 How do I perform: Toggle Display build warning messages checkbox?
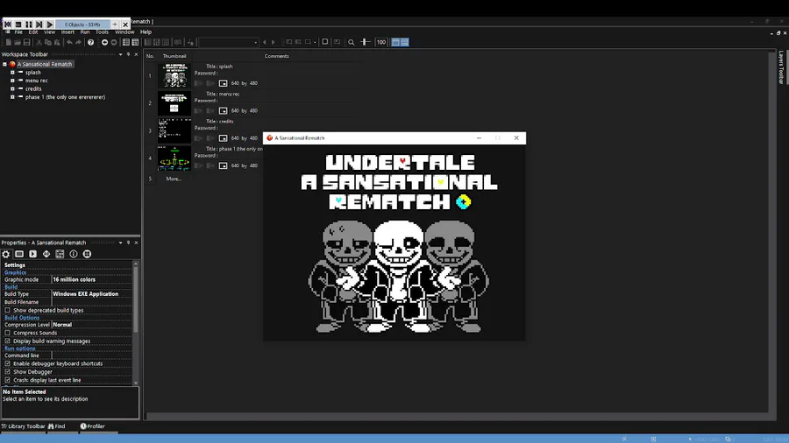(x=8, y=341)
